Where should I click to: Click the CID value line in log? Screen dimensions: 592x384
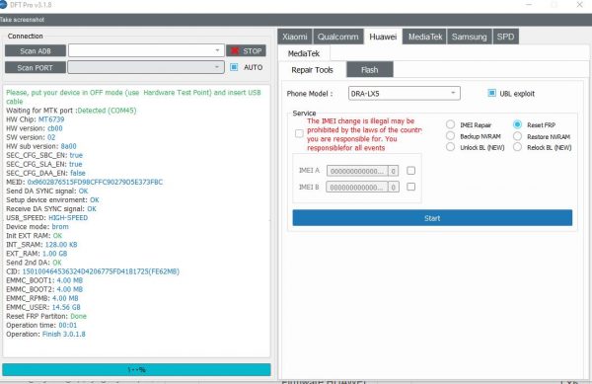click(x=93, y=271)
